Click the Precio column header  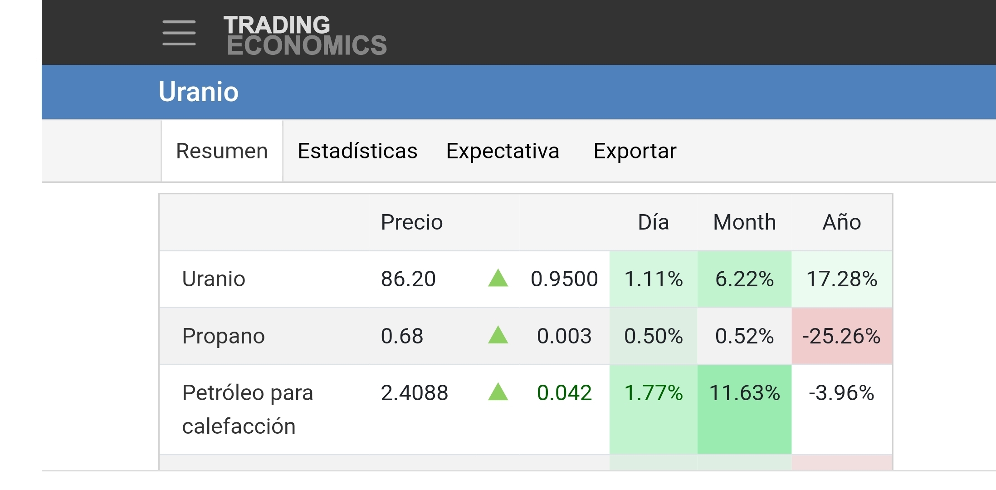412,222
